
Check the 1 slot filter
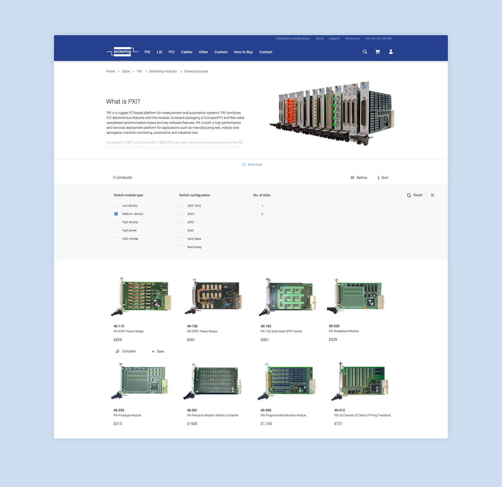pyautogui.click(x=255, y=206)
